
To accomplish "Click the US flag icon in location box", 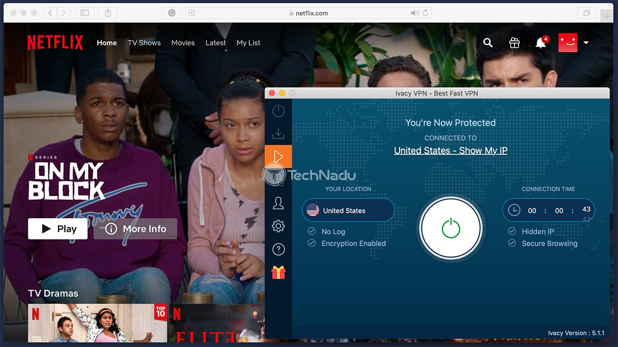I will [x=313, y=210].
